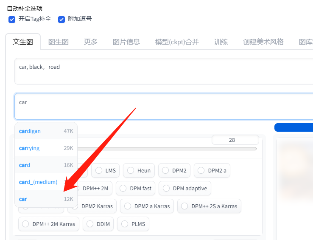The image size is (313, 240).
Task: Go to the 训练 tab
Action: pyautogui.click(x=221, y=42)
